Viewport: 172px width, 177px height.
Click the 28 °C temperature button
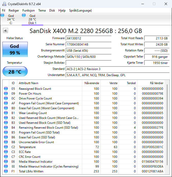tap(15, 71)
